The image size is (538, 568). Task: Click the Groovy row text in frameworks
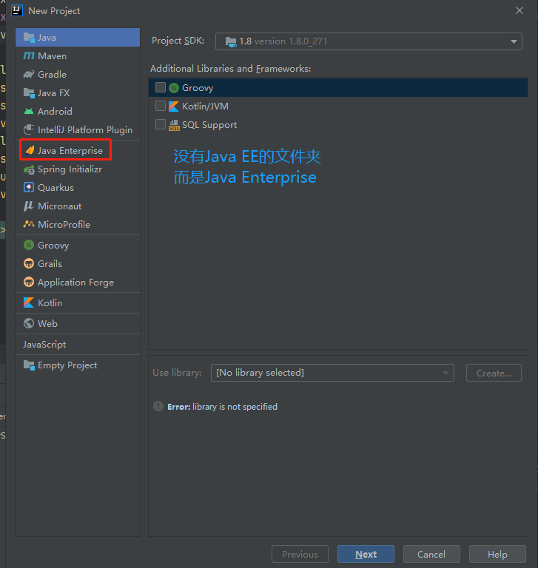click(198, 88)
